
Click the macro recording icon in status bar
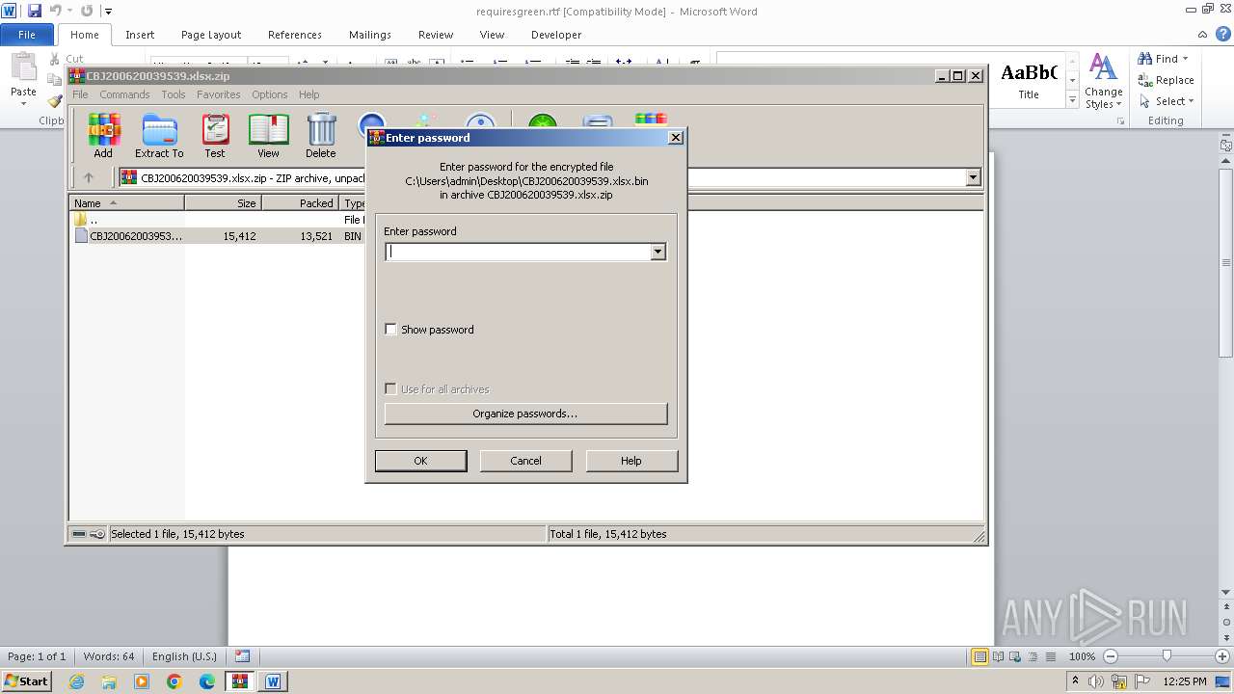(242, 656)
